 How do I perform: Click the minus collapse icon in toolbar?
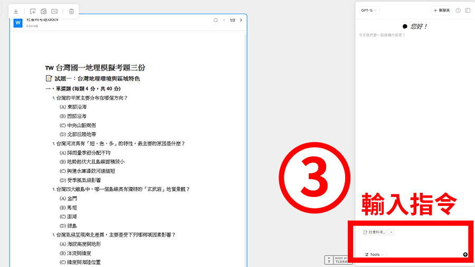pyautogui.click(x=55, y=11)
